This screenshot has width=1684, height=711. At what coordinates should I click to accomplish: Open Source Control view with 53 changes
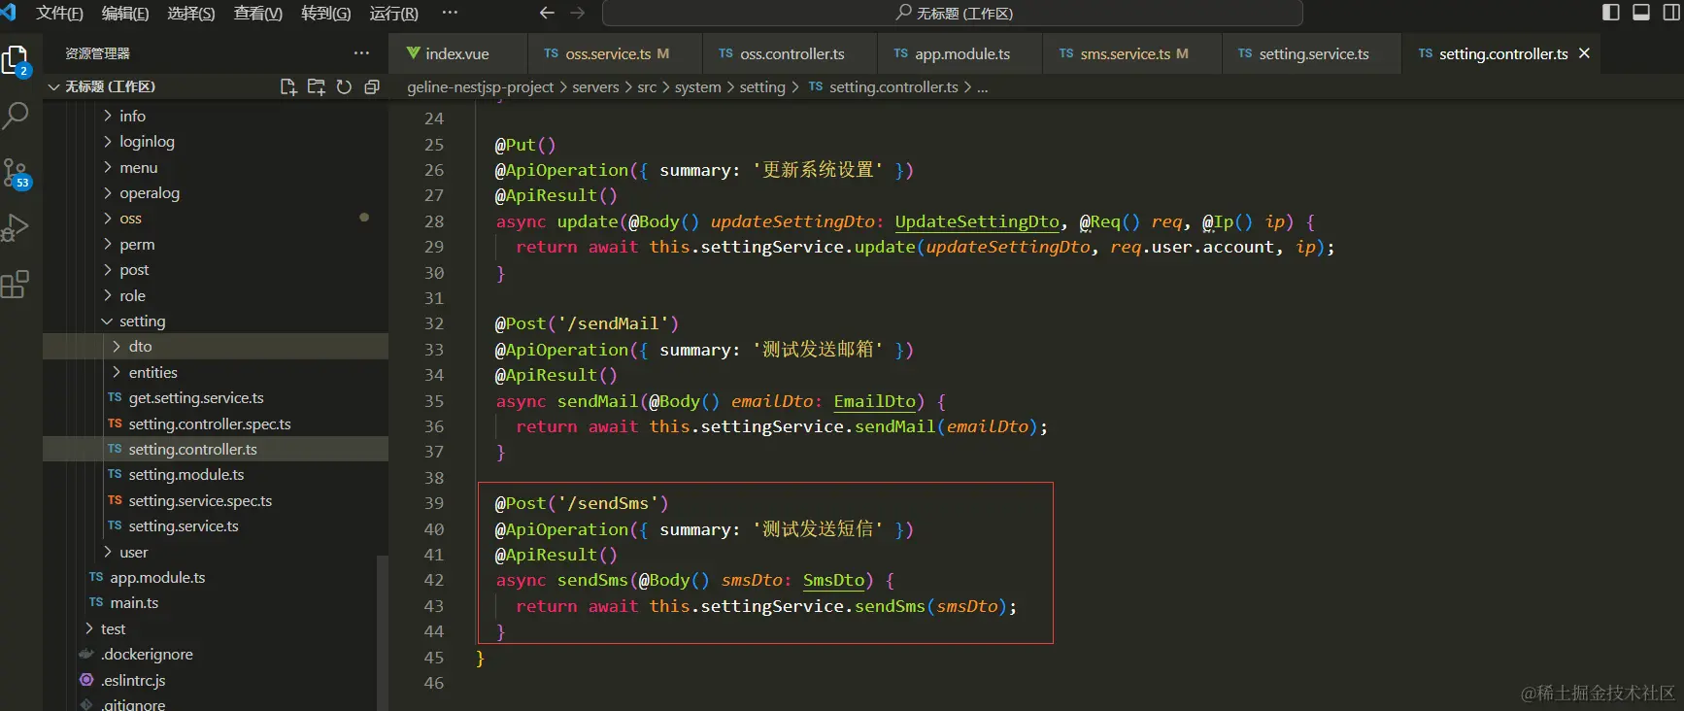[17, 174]
